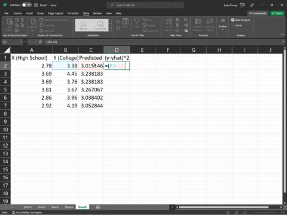287x215 pixels.
Task: Confirm formula with green check mark
Action: (x=35, y=42)
